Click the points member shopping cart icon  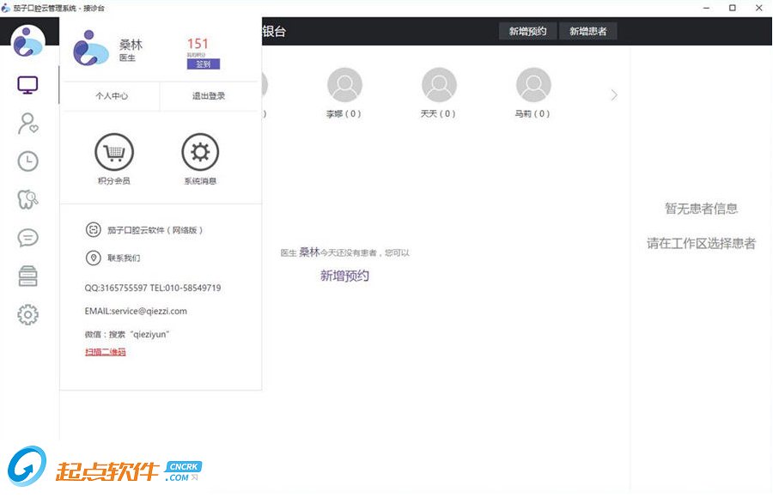[x=114, y=152]
